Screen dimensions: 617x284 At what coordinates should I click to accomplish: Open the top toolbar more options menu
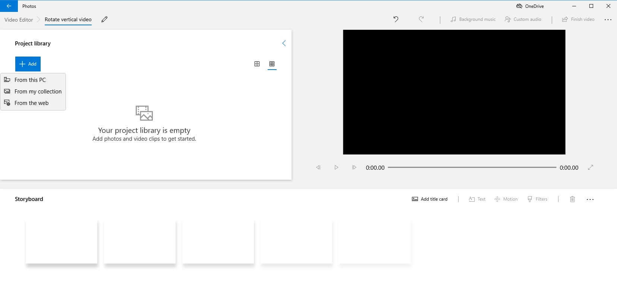tap(608, 19)
